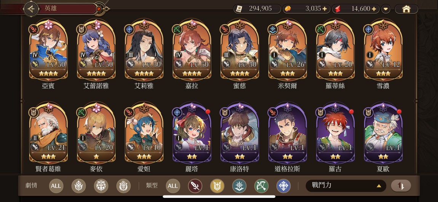
Task: Tap the back arrow beside 英雄
Action: 31,9
